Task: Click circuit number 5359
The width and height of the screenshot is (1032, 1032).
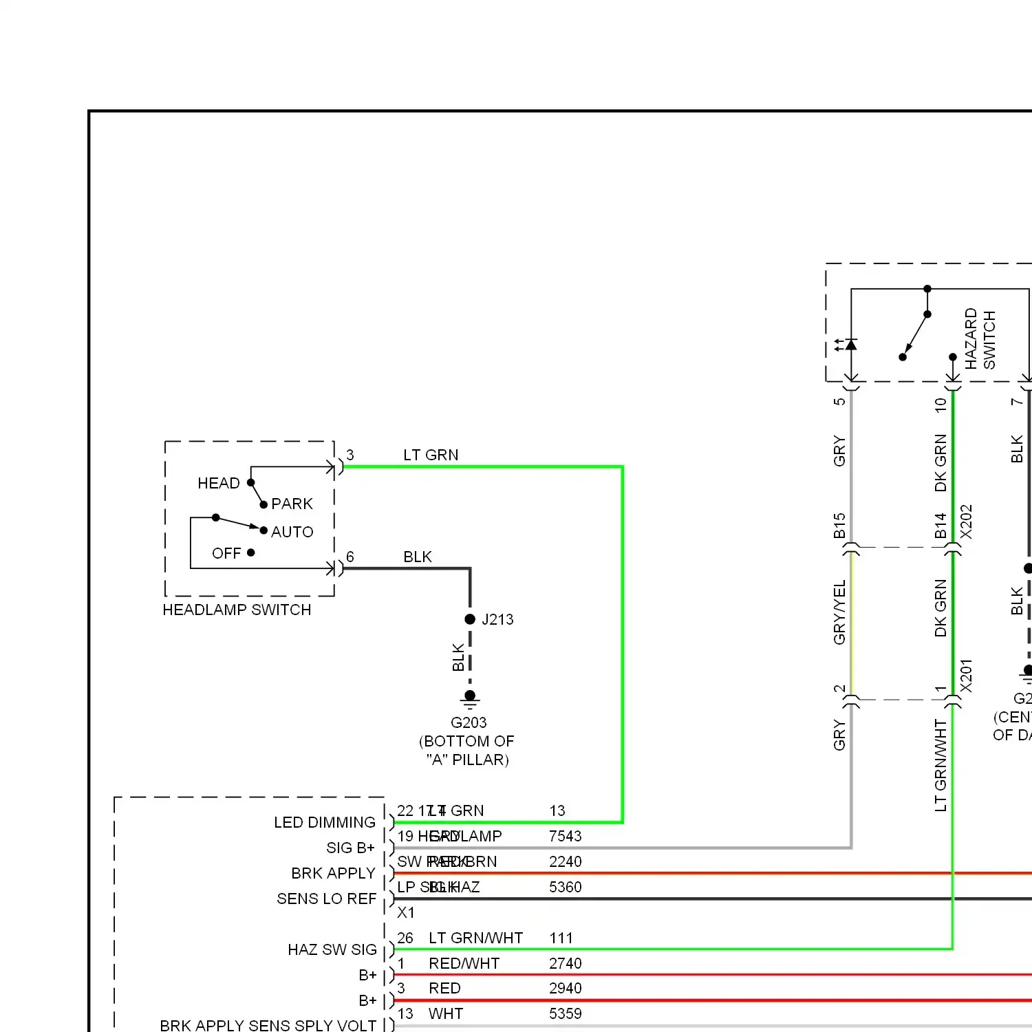Action: 566,1013
